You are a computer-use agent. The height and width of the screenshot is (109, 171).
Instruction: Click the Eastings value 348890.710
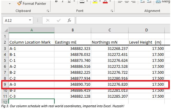[x=73, y=84]
